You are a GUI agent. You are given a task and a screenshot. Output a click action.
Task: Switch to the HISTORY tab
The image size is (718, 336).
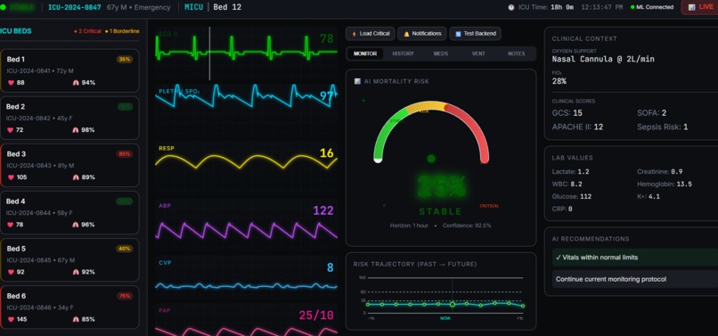tap(403, 53)
